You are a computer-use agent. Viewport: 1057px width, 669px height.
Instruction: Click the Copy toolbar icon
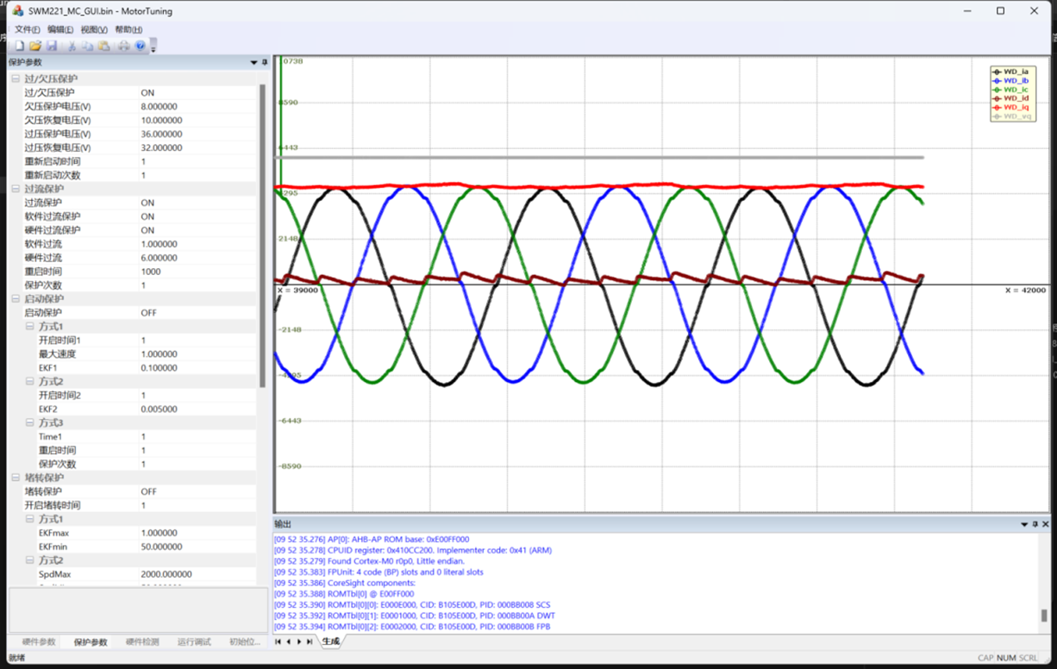point(87,46)
